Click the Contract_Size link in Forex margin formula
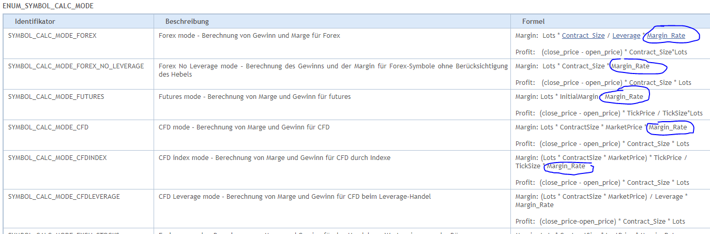710x234 pixels. click(x=583, y=36)
